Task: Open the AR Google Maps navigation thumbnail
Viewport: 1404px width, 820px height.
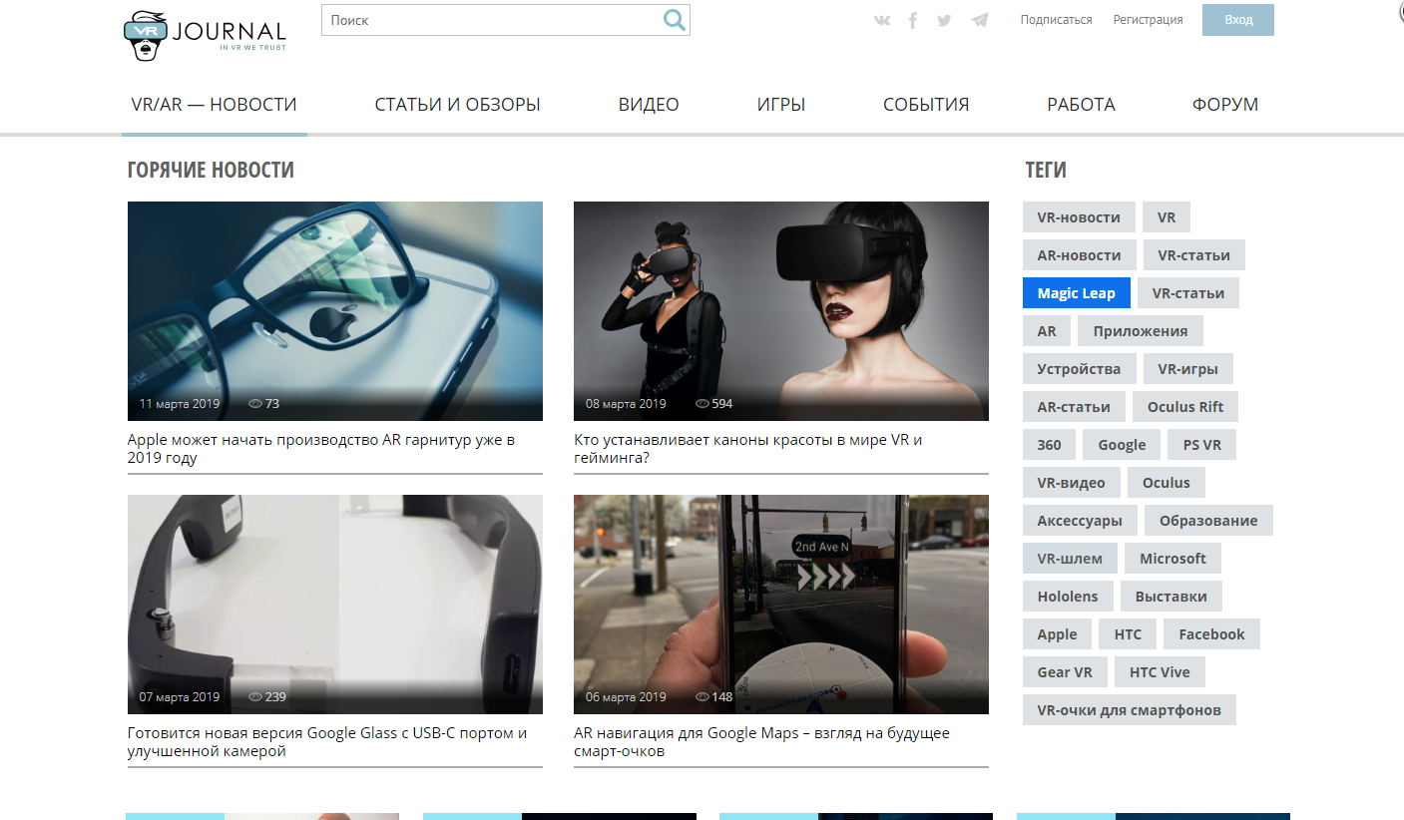Action: [781, 605]
